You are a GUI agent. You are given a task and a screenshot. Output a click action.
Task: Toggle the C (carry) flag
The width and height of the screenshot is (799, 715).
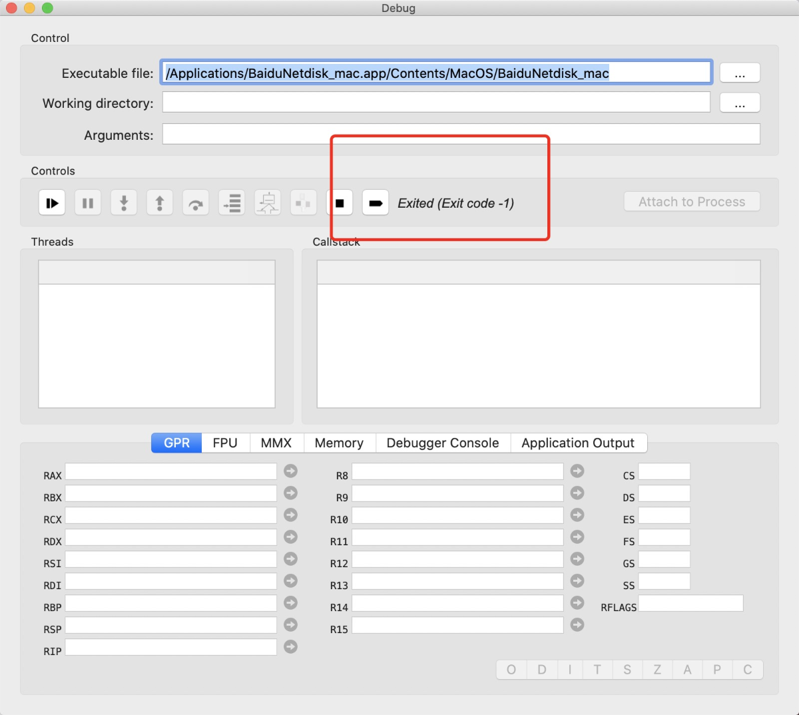748,670
